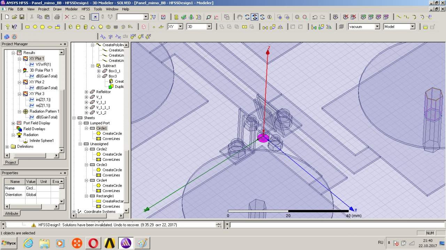
Task: Click the Save project icon
Action: 22,17
